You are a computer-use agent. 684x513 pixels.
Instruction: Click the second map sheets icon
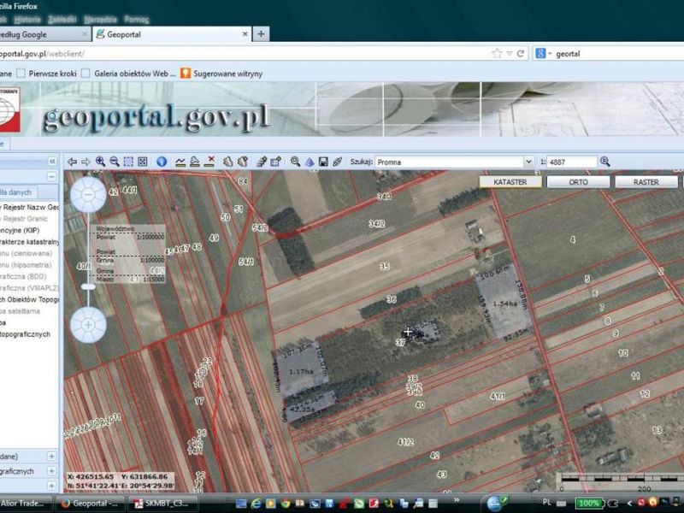point(243,162)
